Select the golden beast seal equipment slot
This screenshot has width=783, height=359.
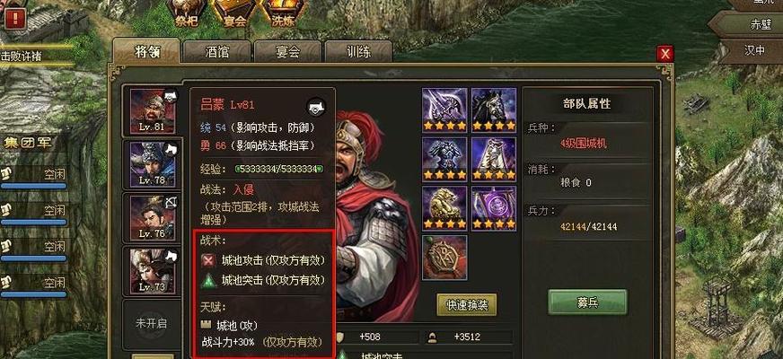point(444,208)
